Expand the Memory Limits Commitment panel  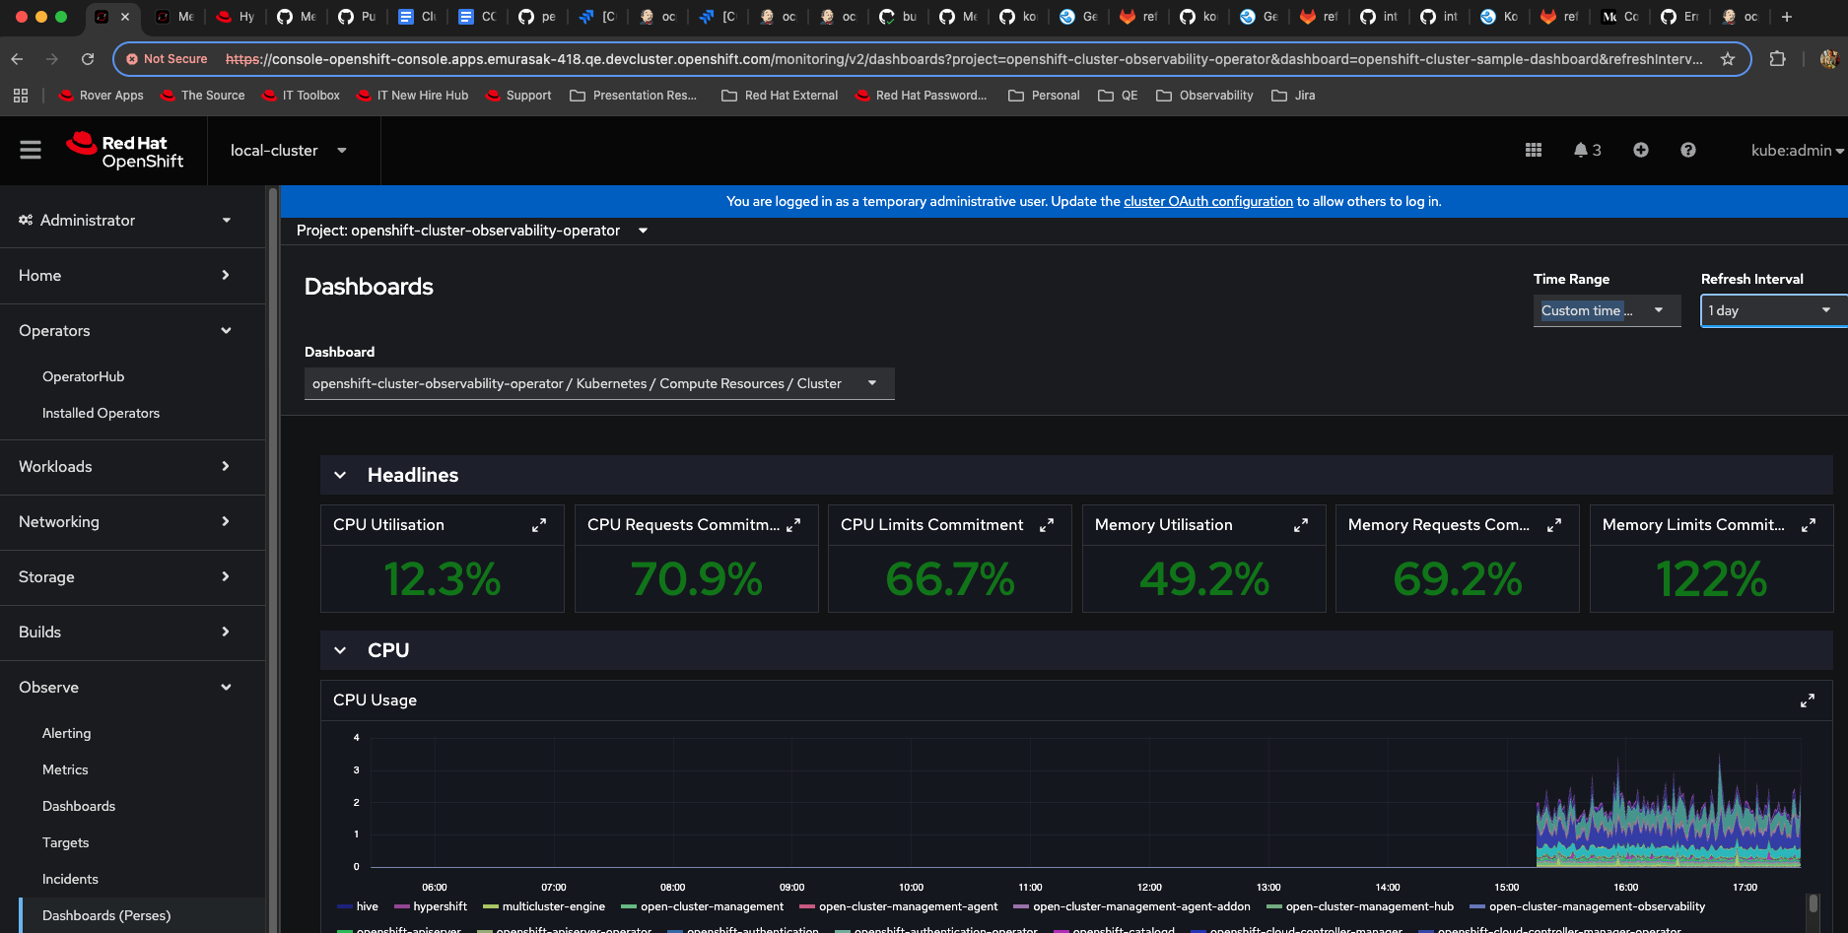tap(1809, 525)
